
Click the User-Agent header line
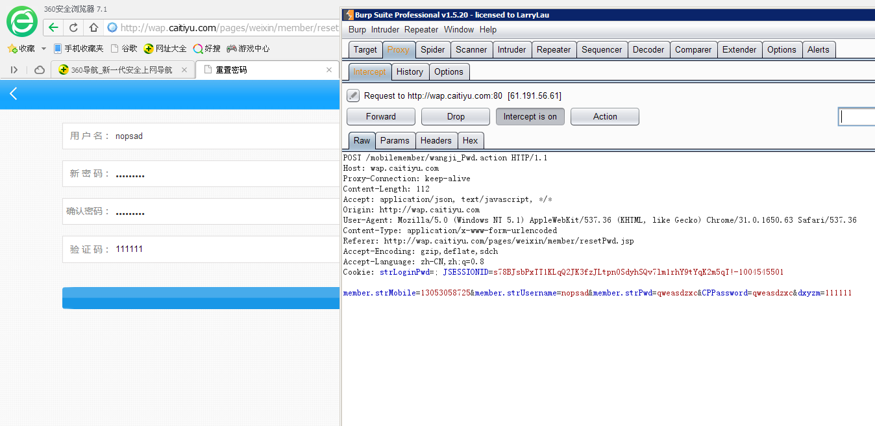[x=600, y=220]
